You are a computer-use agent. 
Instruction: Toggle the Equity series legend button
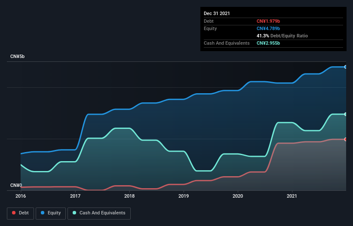click(x=51, y=213)
